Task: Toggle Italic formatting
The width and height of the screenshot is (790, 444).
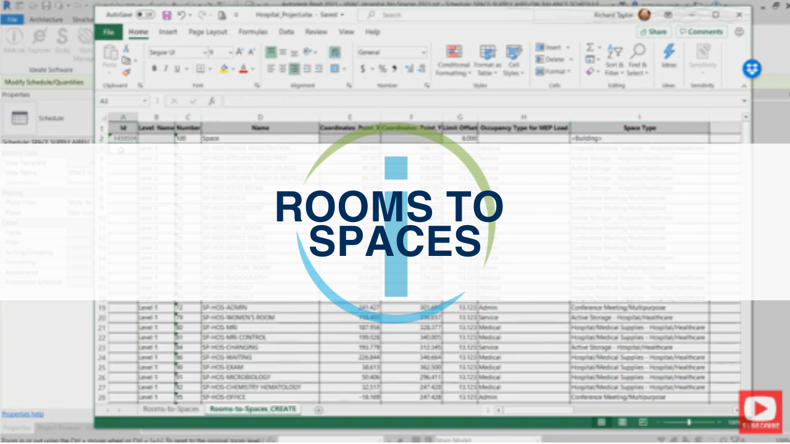Action: pyautogui.click(x=165, y=68)
